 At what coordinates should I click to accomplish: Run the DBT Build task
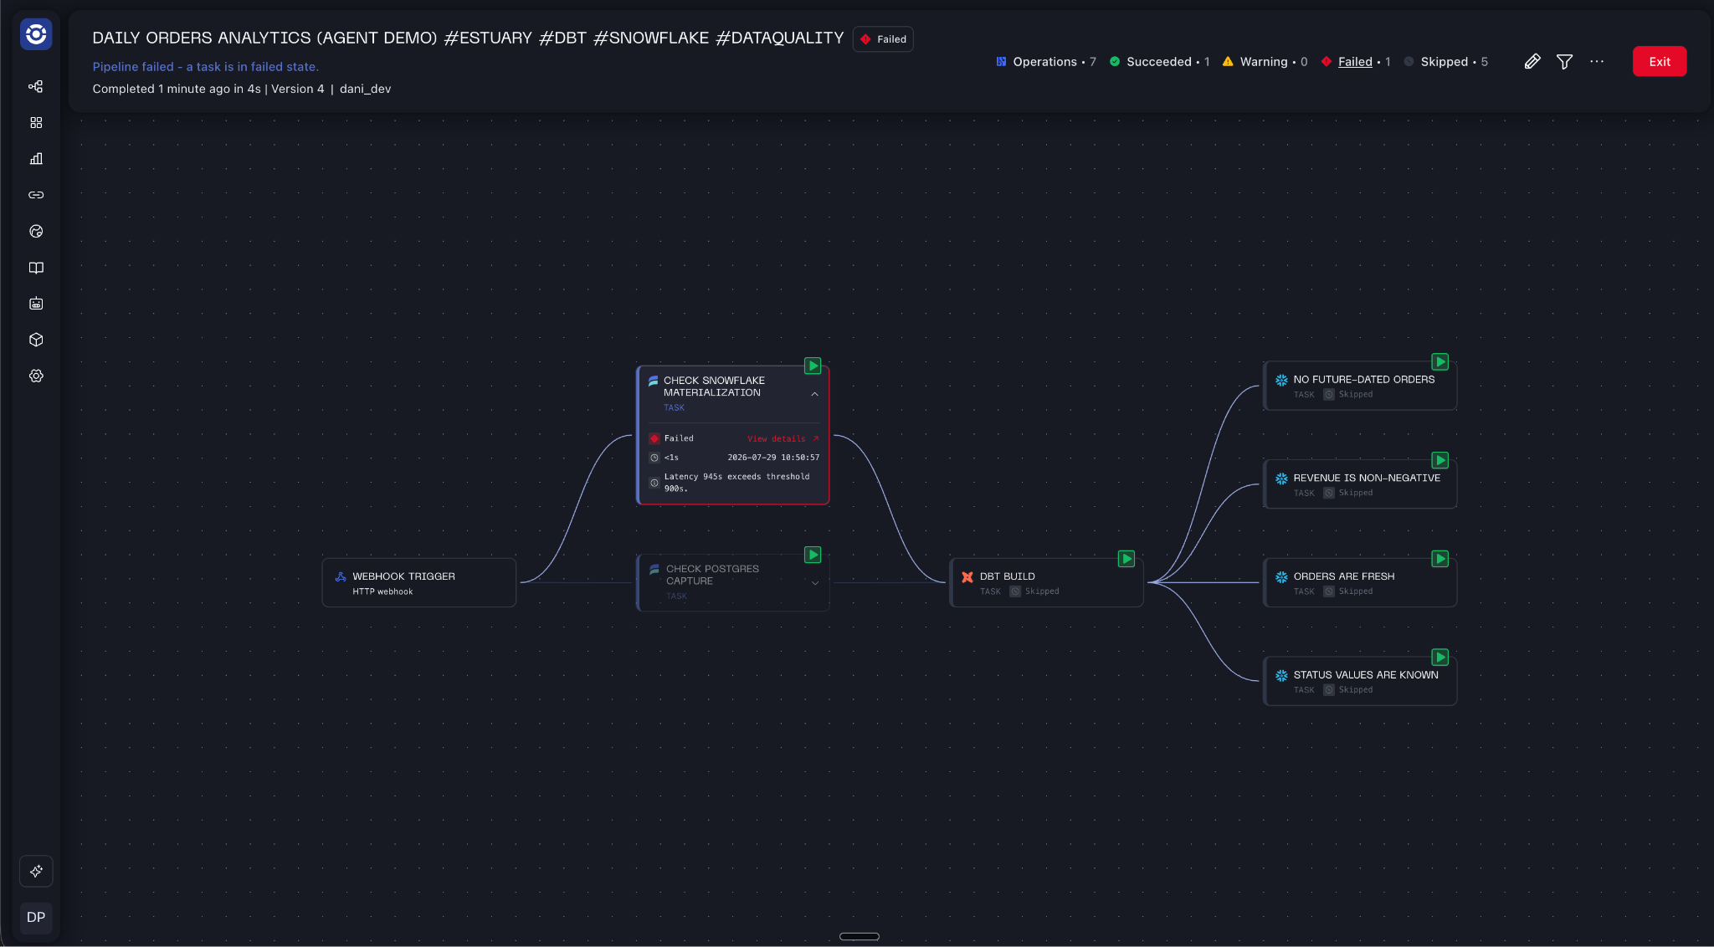(1126, 558)
